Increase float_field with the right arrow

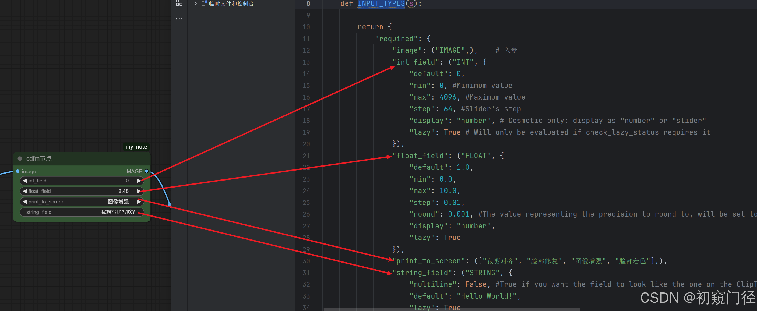point(139,191)
